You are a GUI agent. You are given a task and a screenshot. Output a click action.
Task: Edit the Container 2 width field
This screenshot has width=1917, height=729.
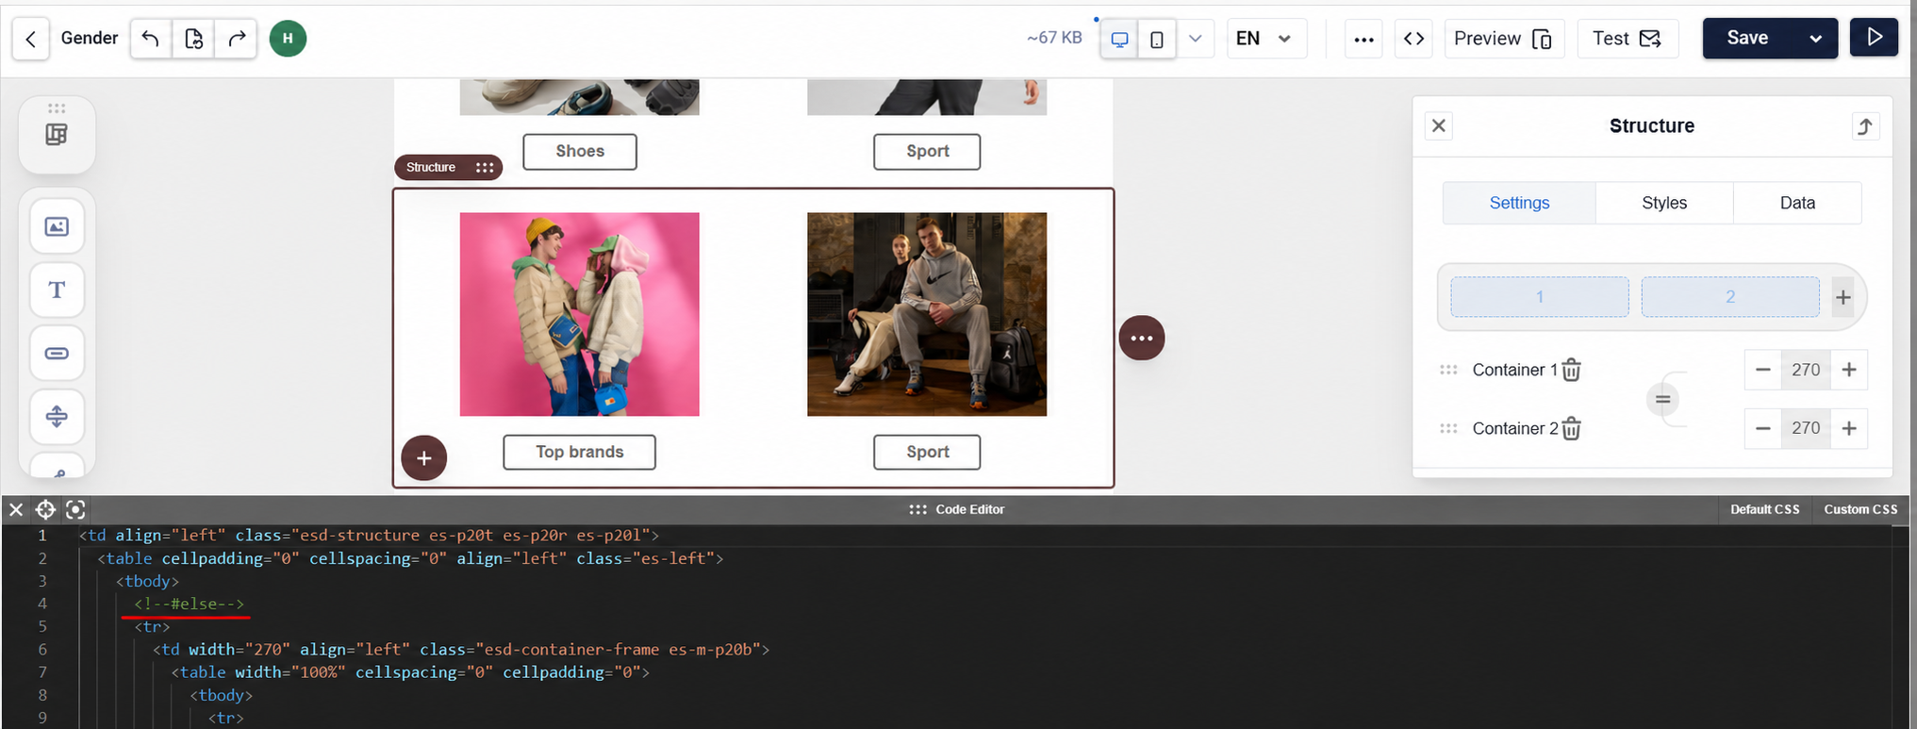(1806, 428)
